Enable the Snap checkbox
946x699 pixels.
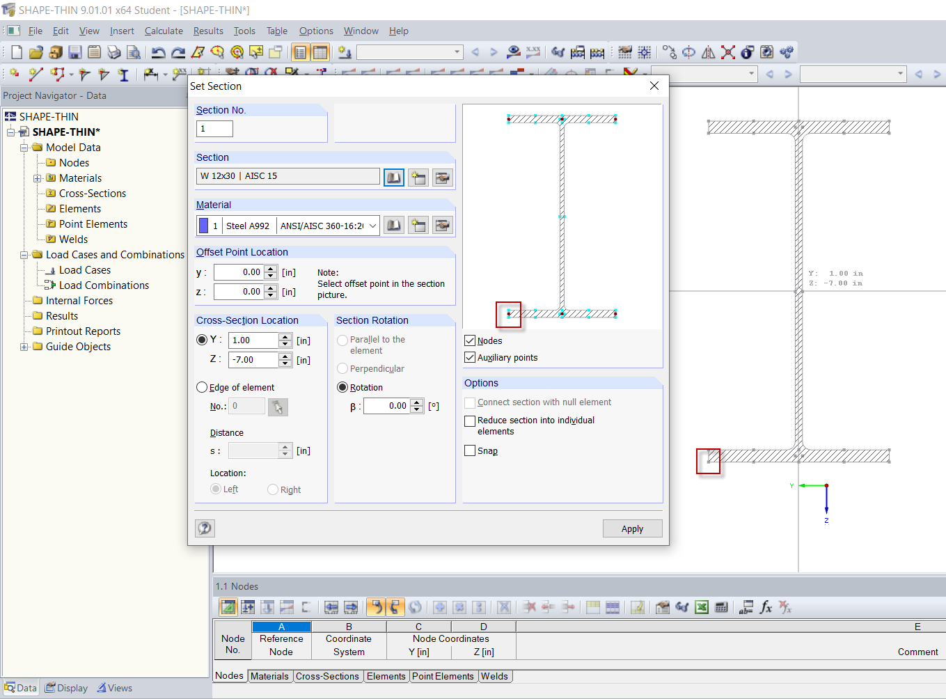(470, 450)
